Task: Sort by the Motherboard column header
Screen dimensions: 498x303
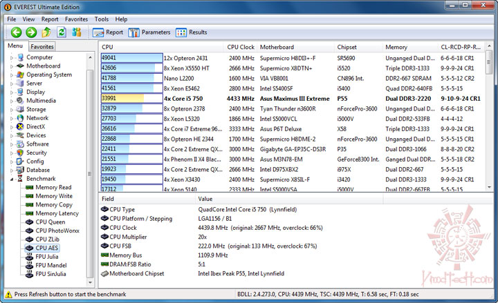Action: [295, 47]
